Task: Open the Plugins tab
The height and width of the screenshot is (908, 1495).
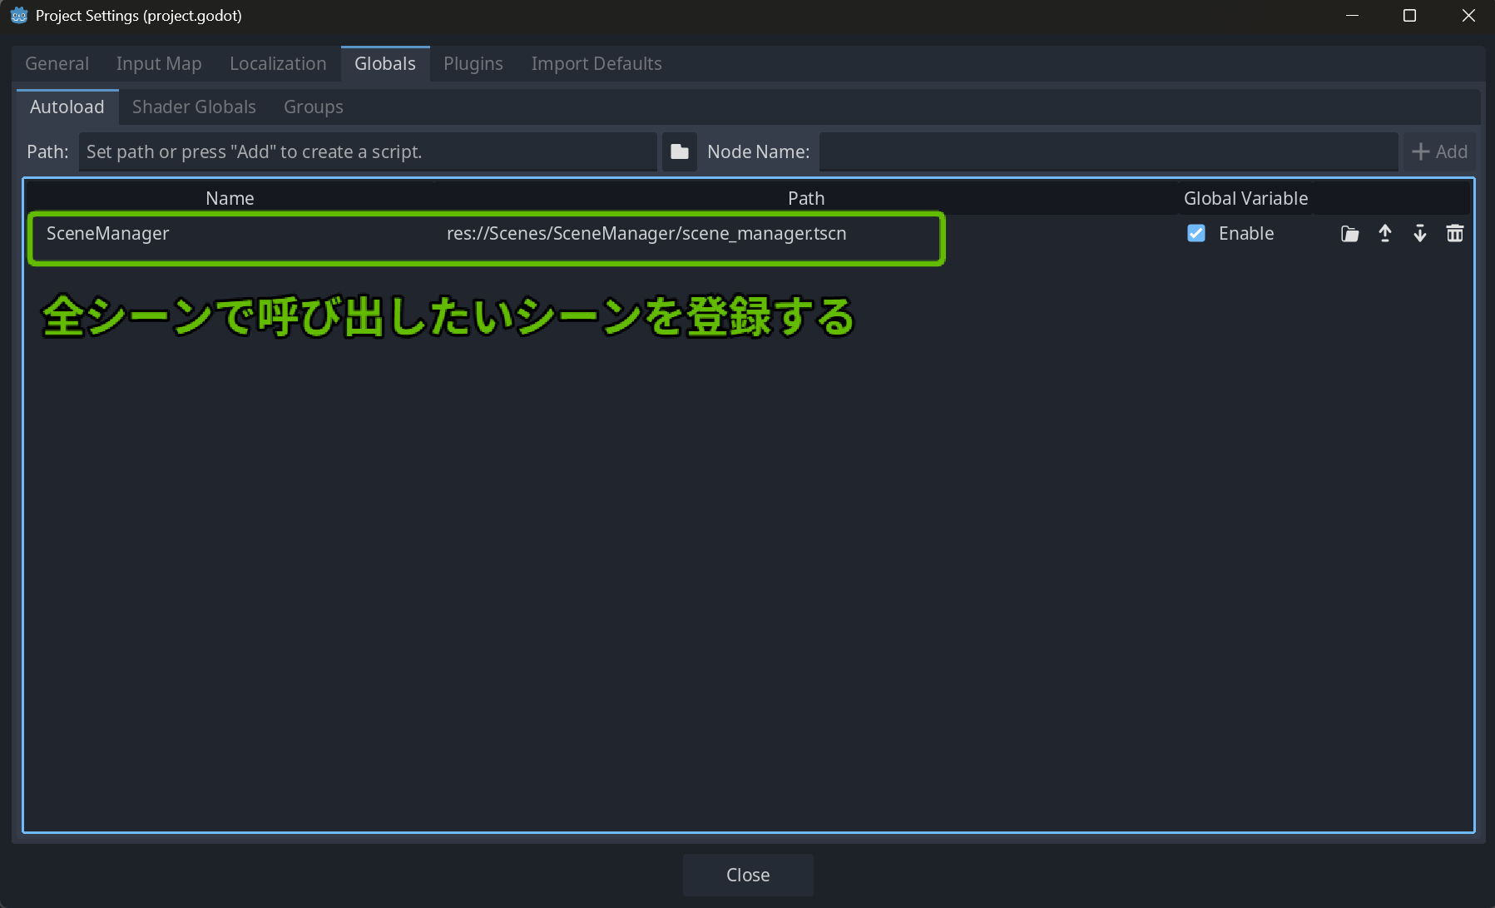Action: (x=473, y=64)
